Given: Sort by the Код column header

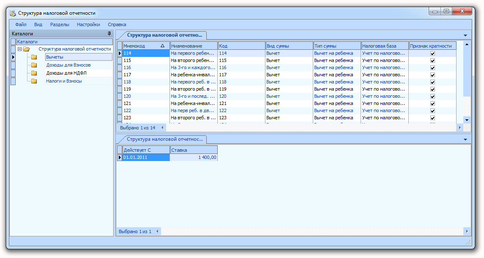Looking at the screenshot, I should tap(241, 46).
